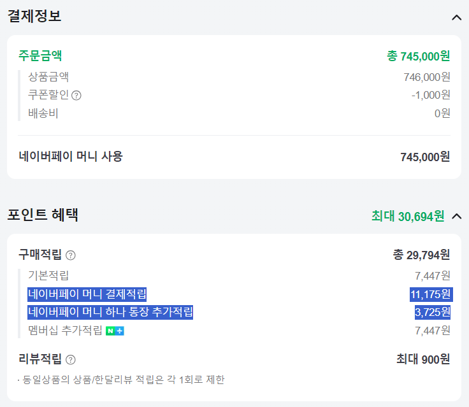Image resolution: width=469 pixels, height=407 pixels.
Task: Click the 총 29,794원 purchase reward total
Action: (421, 255)
